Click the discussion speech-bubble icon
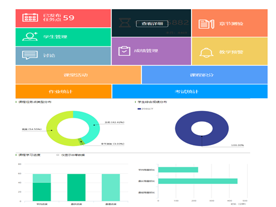The height and width of the screenshot is (207, 276). coord(30,55)
